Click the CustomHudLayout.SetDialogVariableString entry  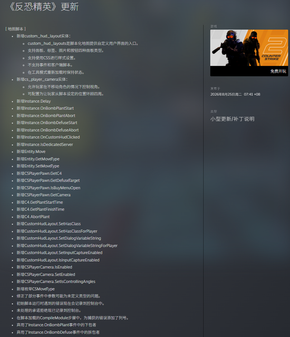pyautogui.click(x=59, y=239)
